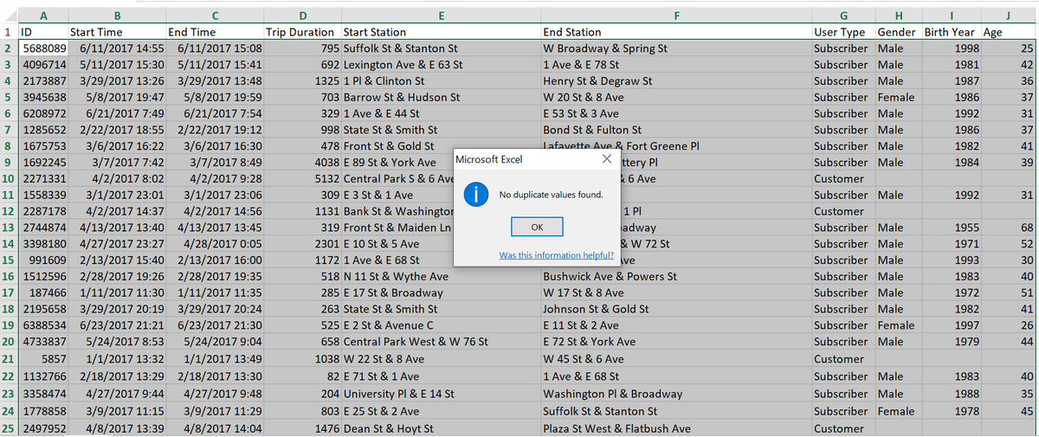Select the 'Female' cell in row 5
This screenshot has width=1039, height=437.
(x=899, y=98)
